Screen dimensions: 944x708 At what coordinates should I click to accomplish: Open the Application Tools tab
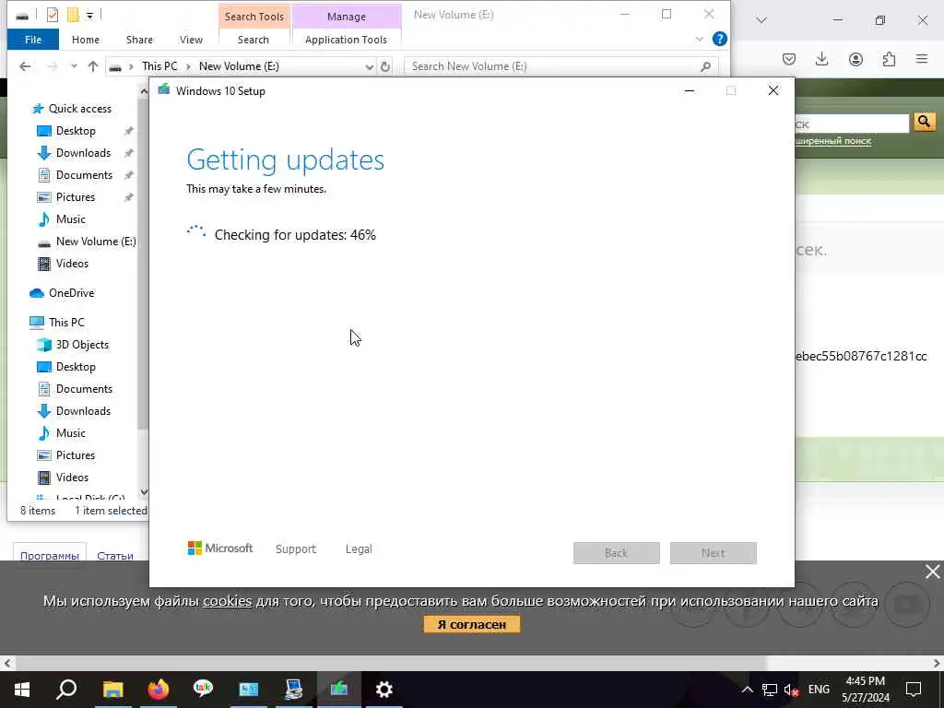tap(347, 40)
